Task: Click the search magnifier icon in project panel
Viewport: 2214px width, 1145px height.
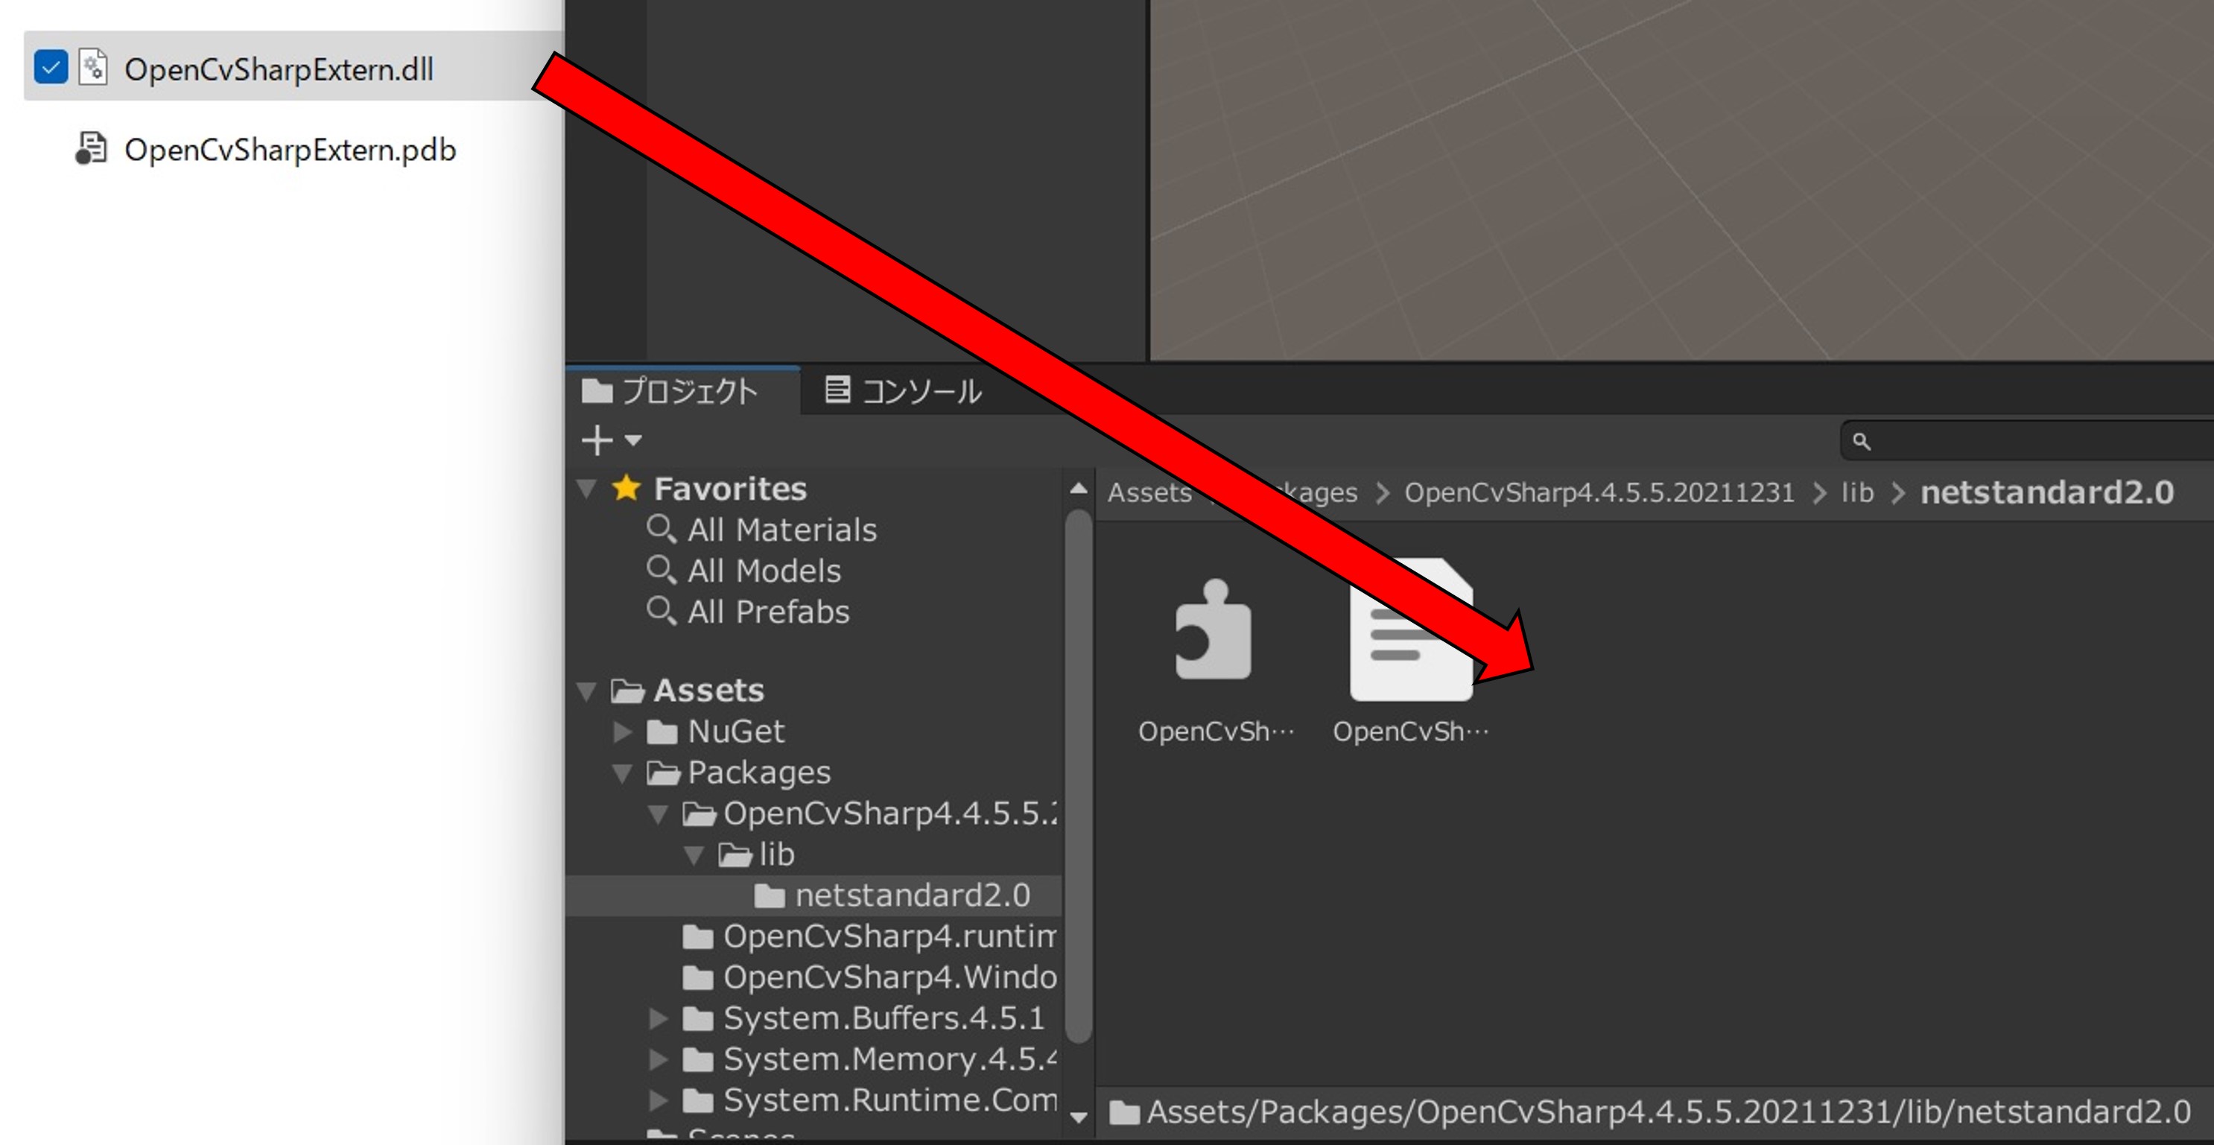Action: [x=1861, y=441]
